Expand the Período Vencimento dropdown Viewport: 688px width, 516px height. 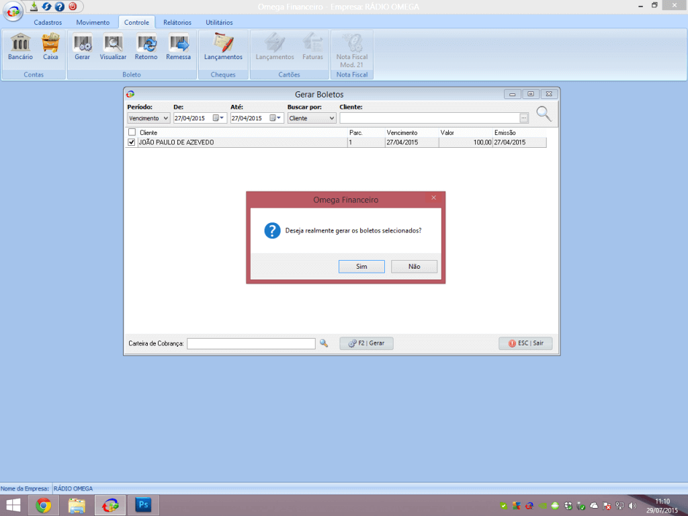165,118
